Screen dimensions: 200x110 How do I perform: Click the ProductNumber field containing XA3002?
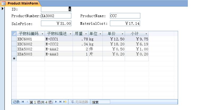[56, 16]
